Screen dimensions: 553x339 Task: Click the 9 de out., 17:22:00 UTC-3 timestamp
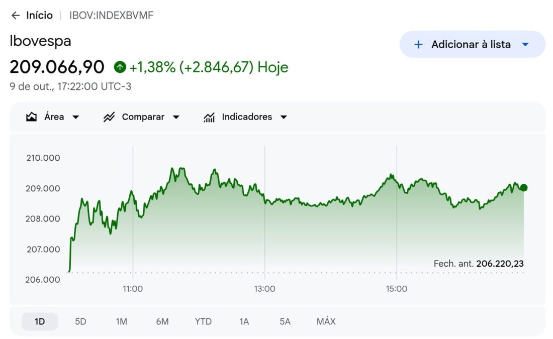70,86
